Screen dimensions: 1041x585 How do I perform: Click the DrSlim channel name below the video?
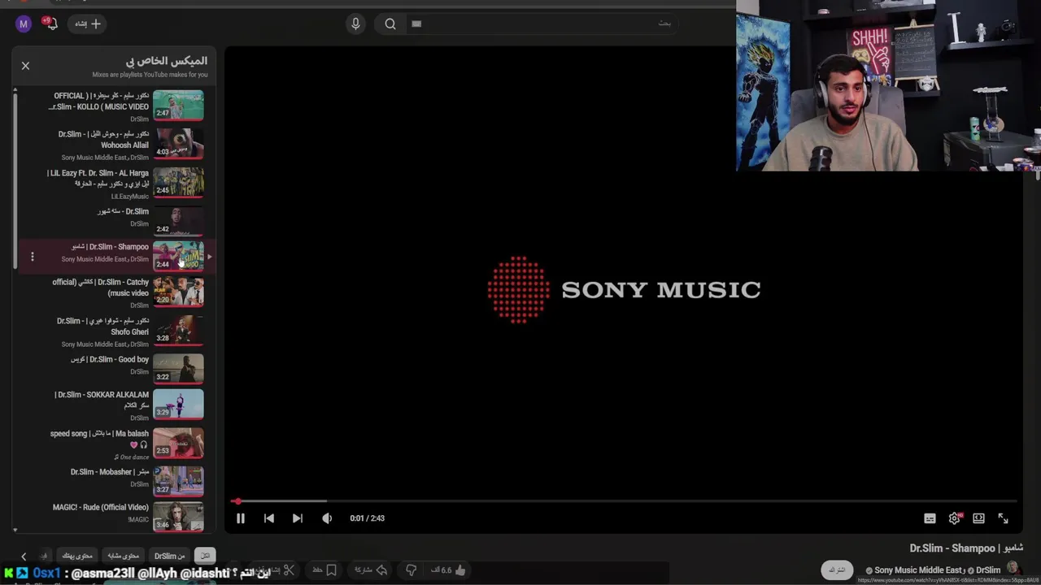[x=988, y=570]
